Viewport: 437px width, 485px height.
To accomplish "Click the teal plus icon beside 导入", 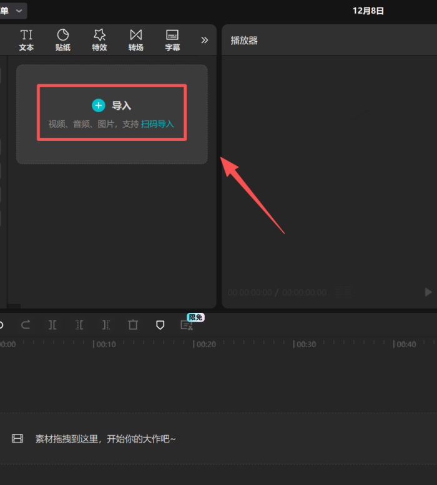I will click(99, 105).
